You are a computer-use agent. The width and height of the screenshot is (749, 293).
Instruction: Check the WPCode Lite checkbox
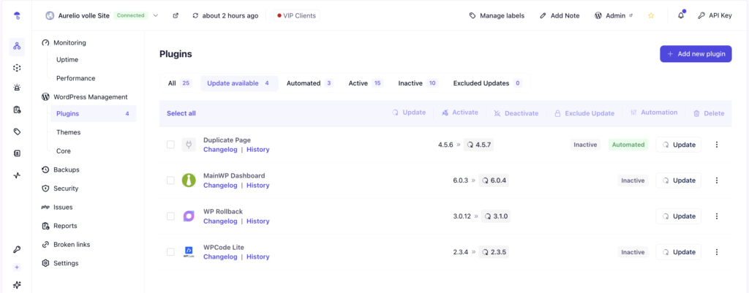tap(170, 252)
